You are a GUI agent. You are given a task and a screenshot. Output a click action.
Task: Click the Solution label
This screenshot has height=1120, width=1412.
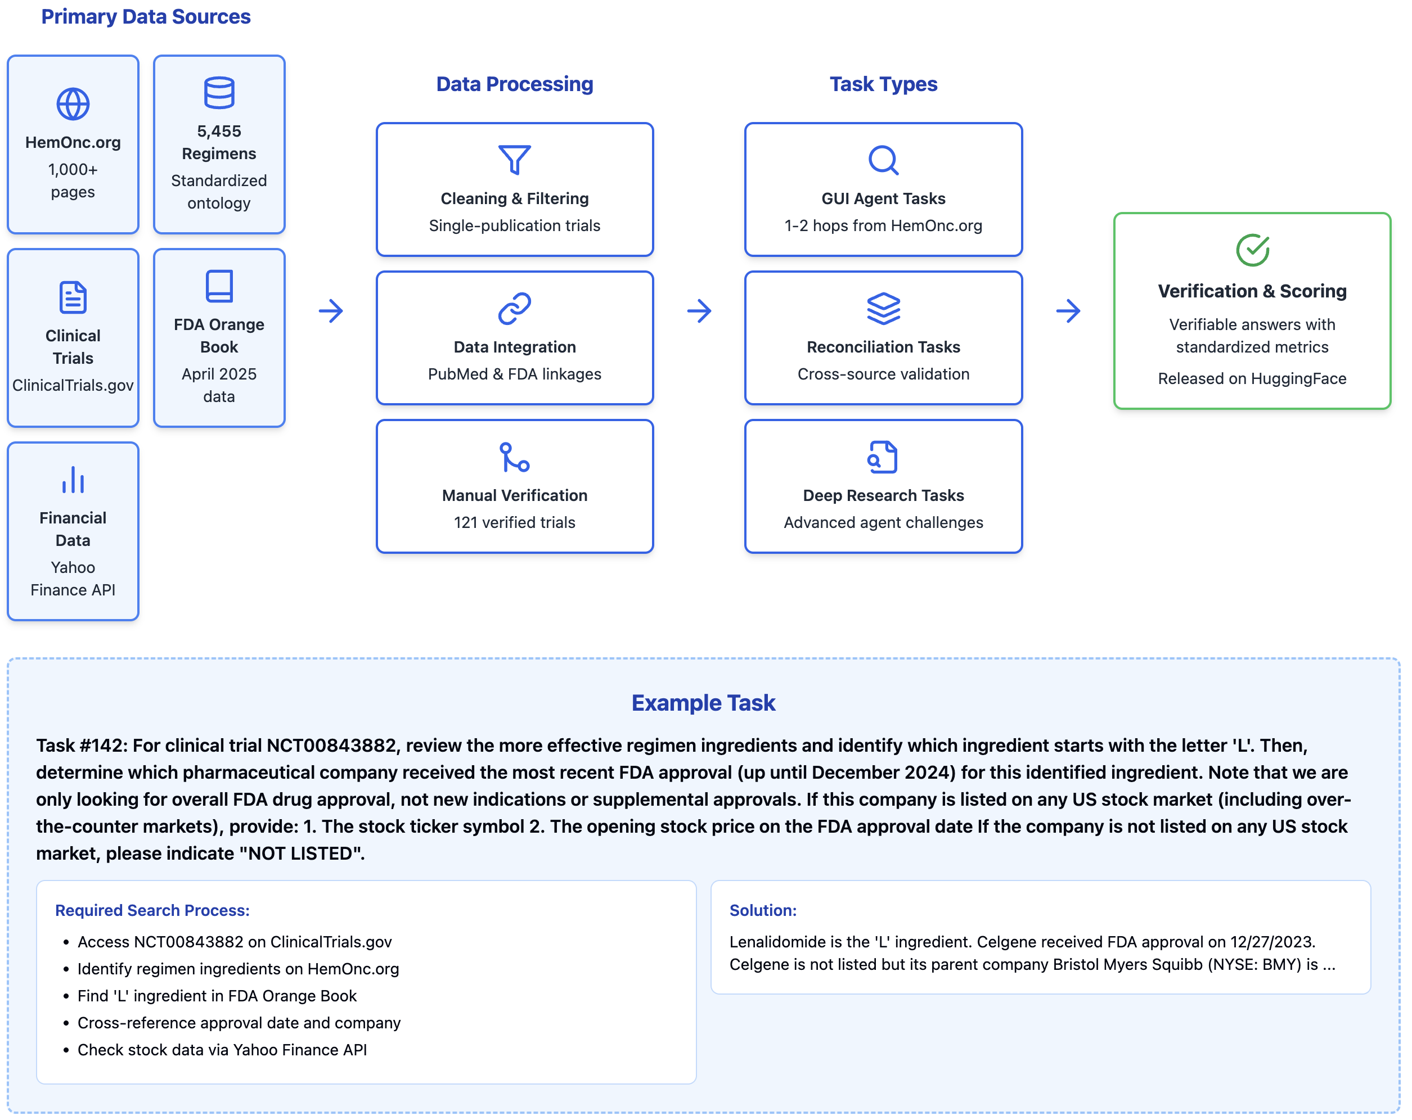click(x=762, y=910)
